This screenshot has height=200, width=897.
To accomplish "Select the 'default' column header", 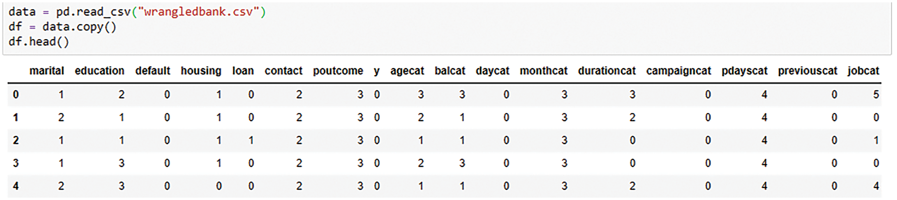I will click(x=152, y=71).
